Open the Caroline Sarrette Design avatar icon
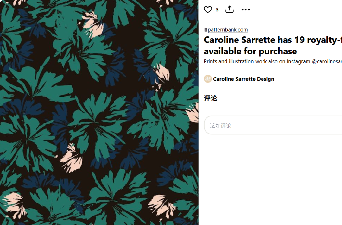The height and width of the screenshot is (225, 342). pos(208,79)
